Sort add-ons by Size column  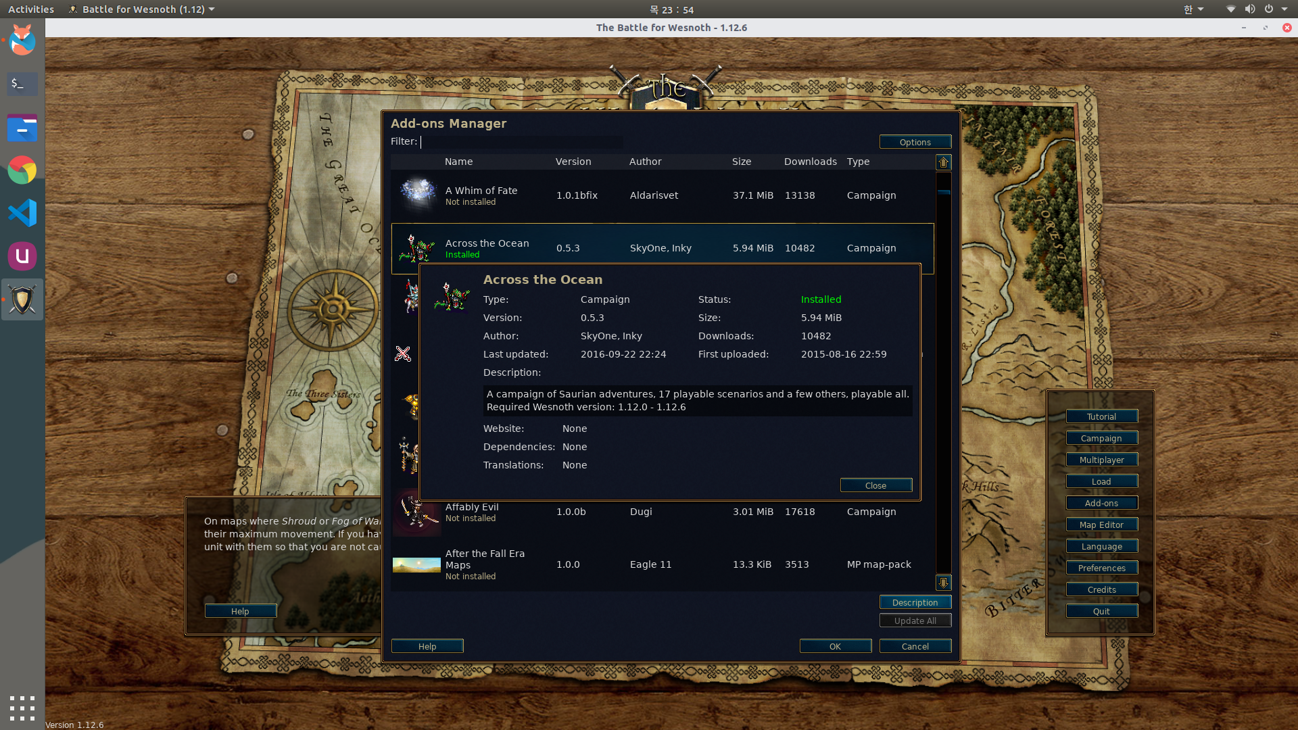741,162
